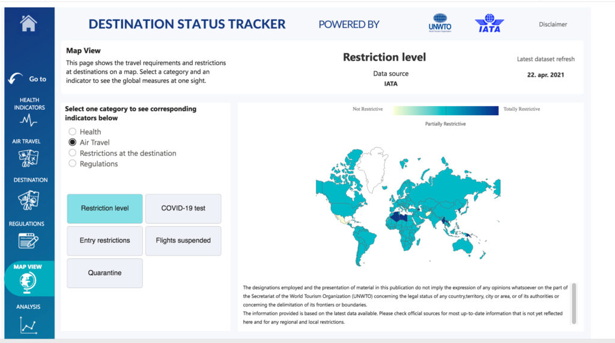Screen dimensions: 615x343
Task: Click the 'Not Restrictive' legend label
Action: (x=368, y=109)
